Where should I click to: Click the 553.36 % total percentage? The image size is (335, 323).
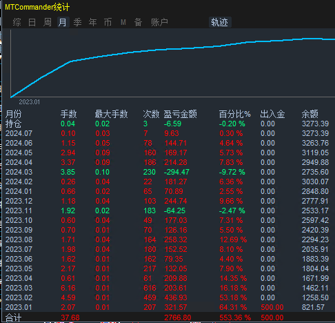click(x=235, y=317)
